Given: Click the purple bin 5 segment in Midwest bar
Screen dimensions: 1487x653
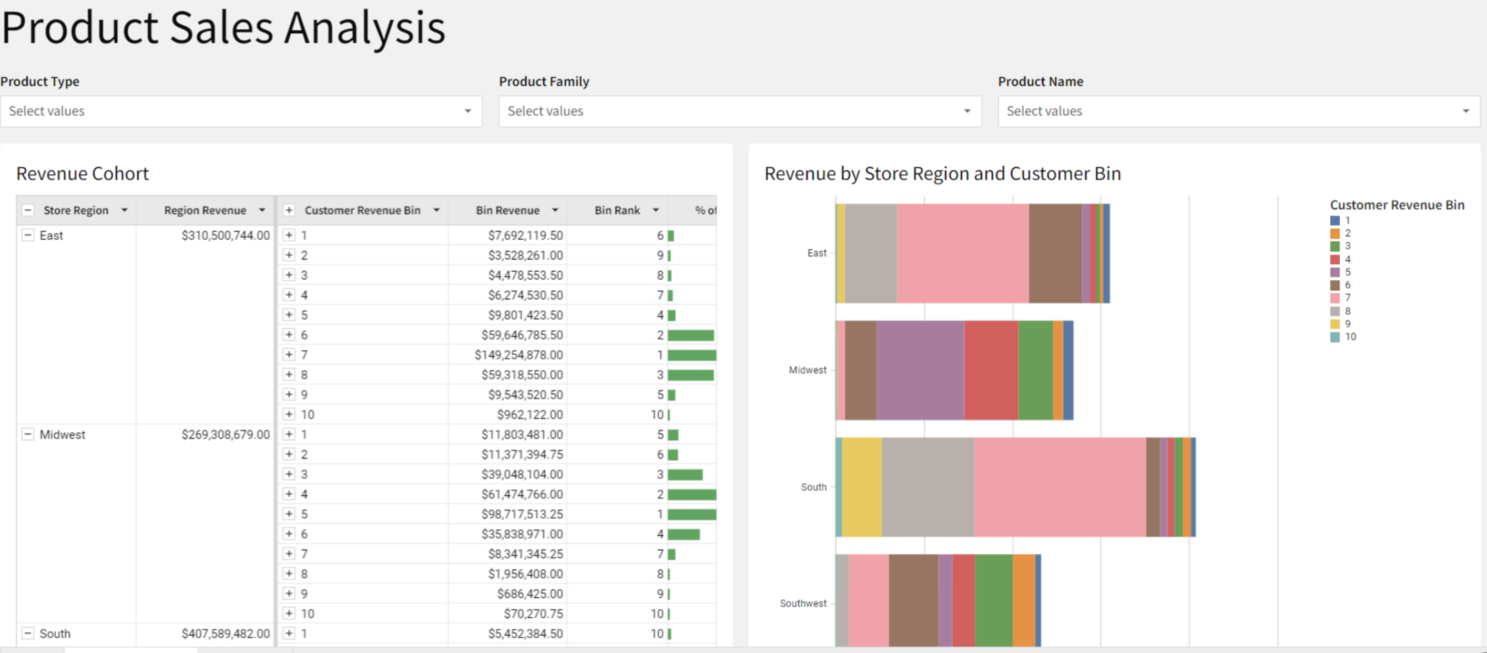Looking at the screenshot, I should pos(920,370).
